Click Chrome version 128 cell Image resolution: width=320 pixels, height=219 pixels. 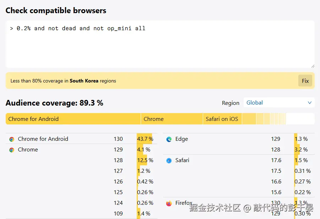pyautogui.click(x=118, y=160)
